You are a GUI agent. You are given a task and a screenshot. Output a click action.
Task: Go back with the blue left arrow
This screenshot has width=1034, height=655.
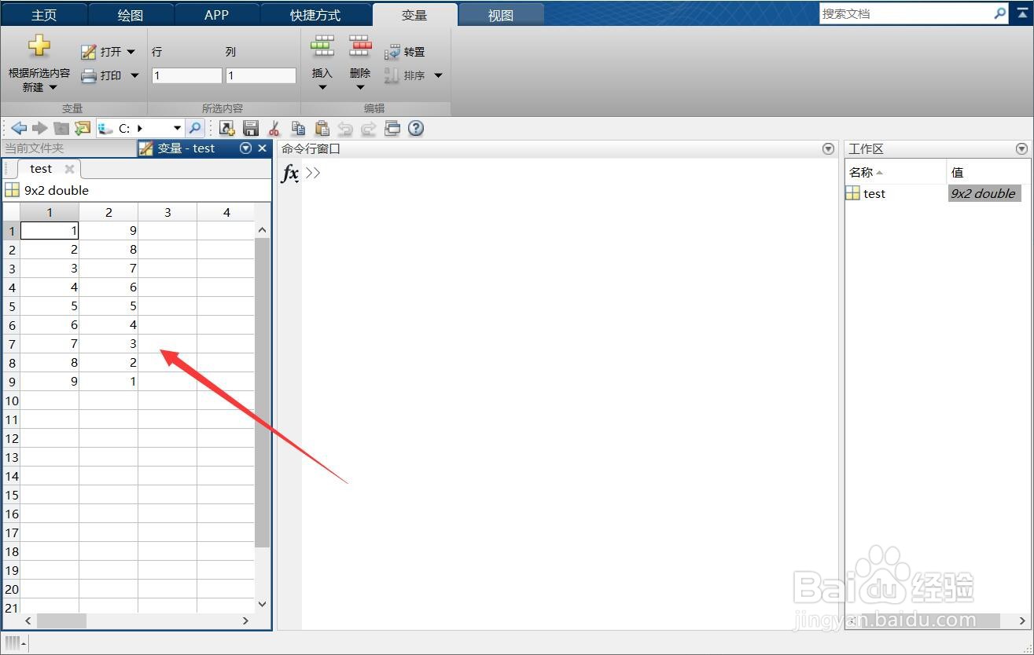tap(19, 128)
